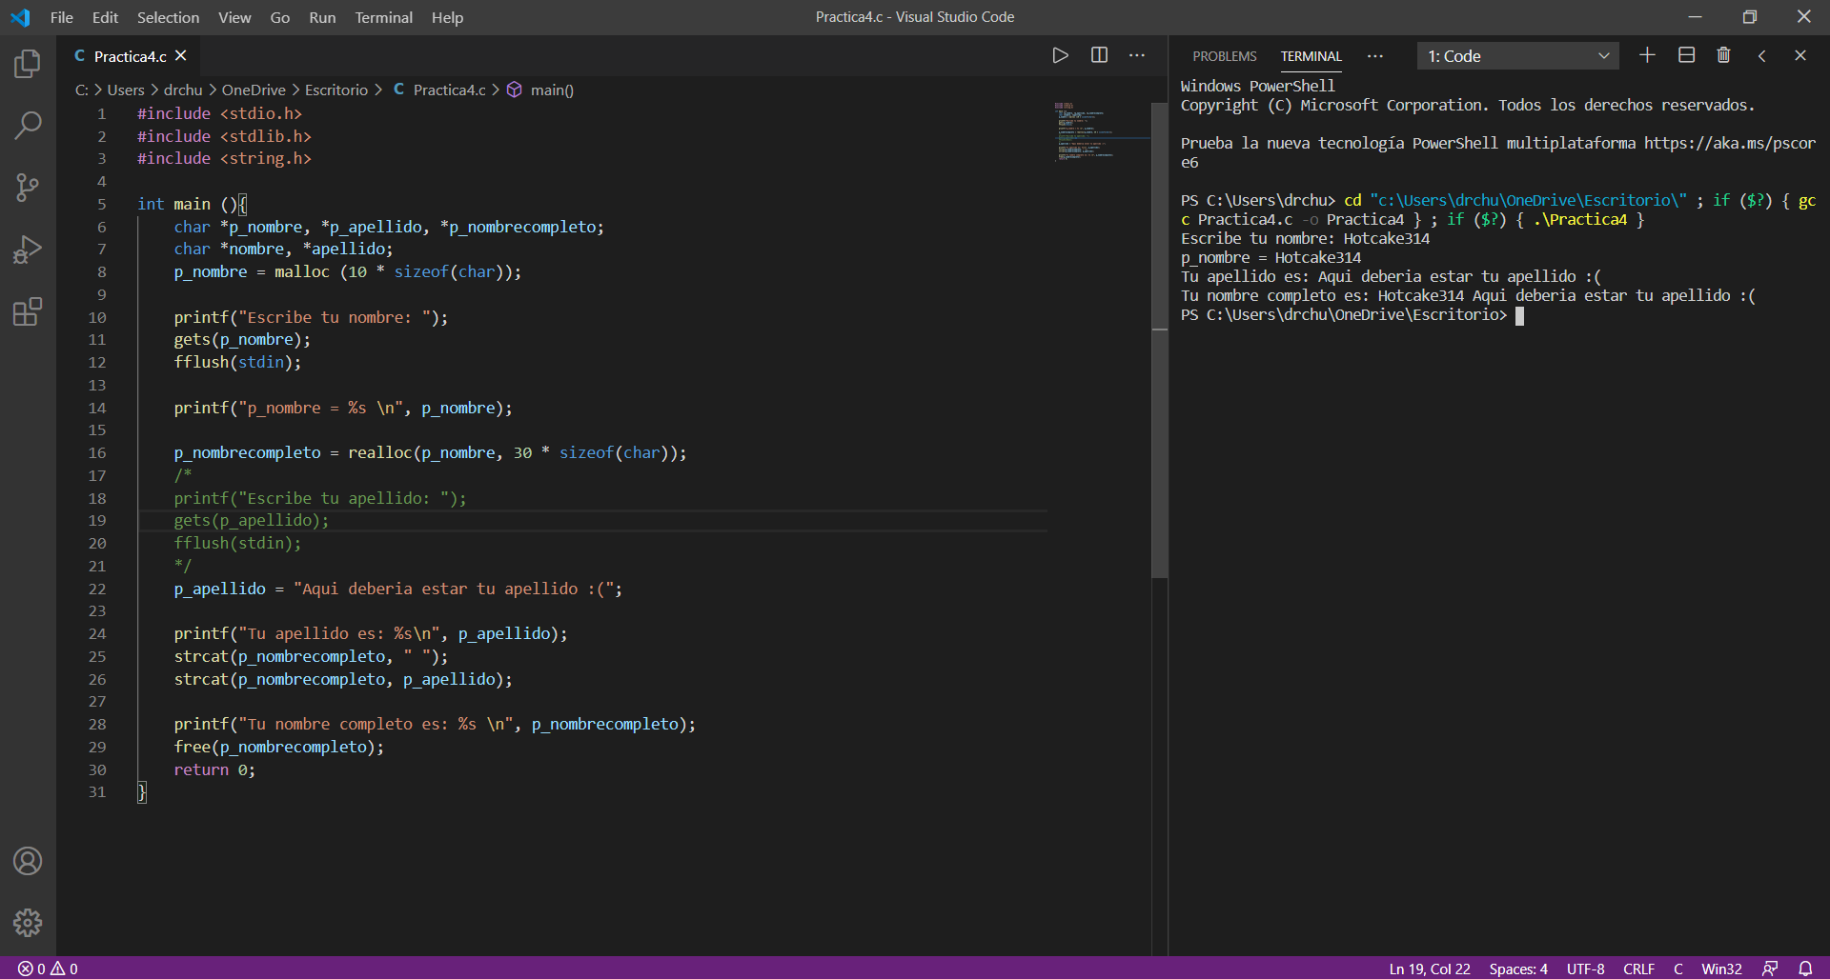Click the main() symbol in breadcrumbs

pos(540,90)
